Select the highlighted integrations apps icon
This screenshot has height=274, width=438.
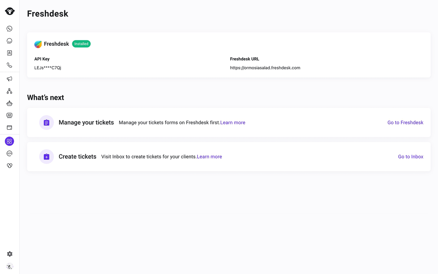9,141
